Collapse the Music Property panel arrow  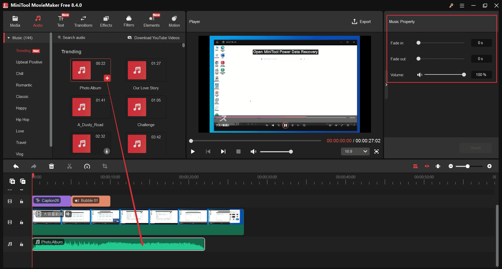click(386, 84)
